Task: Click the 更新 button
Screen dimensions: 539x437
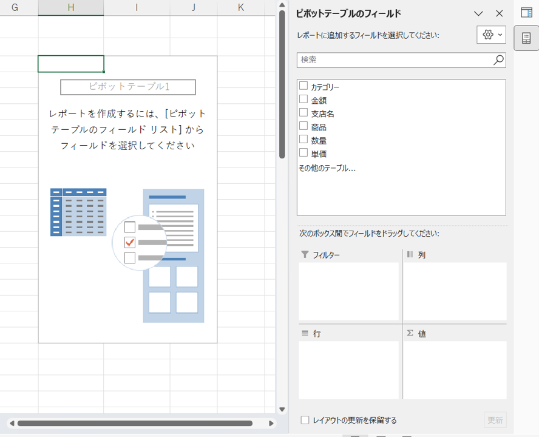Action: (x=495, y=420)
